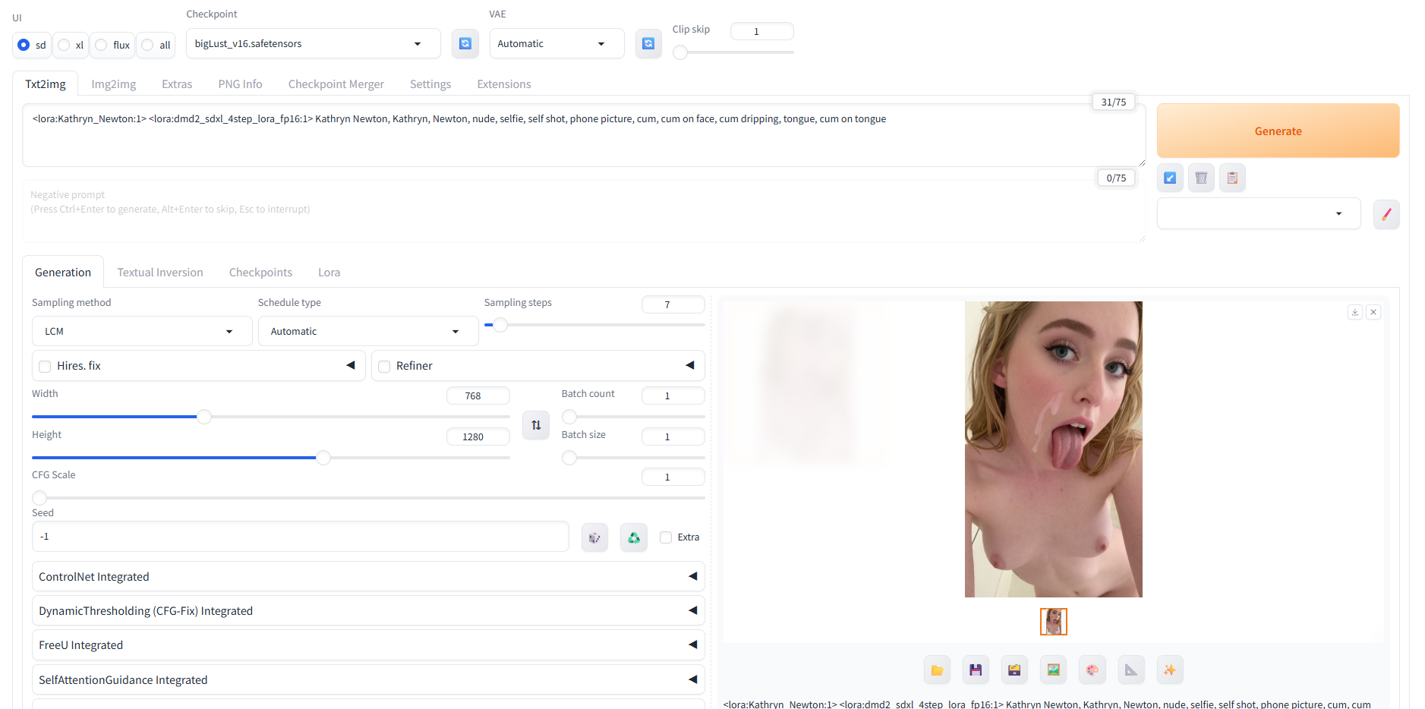Screen dimensions: 1425x709
Task: Open the PNG Info tab
Action: click(240, 84)
